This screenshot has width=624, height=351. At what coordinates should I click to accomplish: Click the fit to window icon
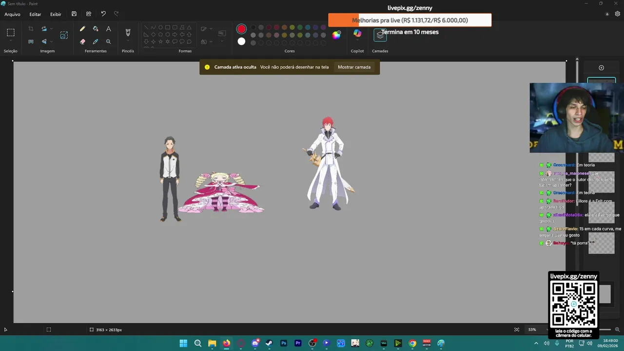(x=517, y=330)
